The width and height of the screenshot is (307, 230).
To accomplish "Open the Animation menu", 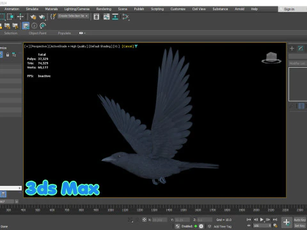I will pos(12,9).
